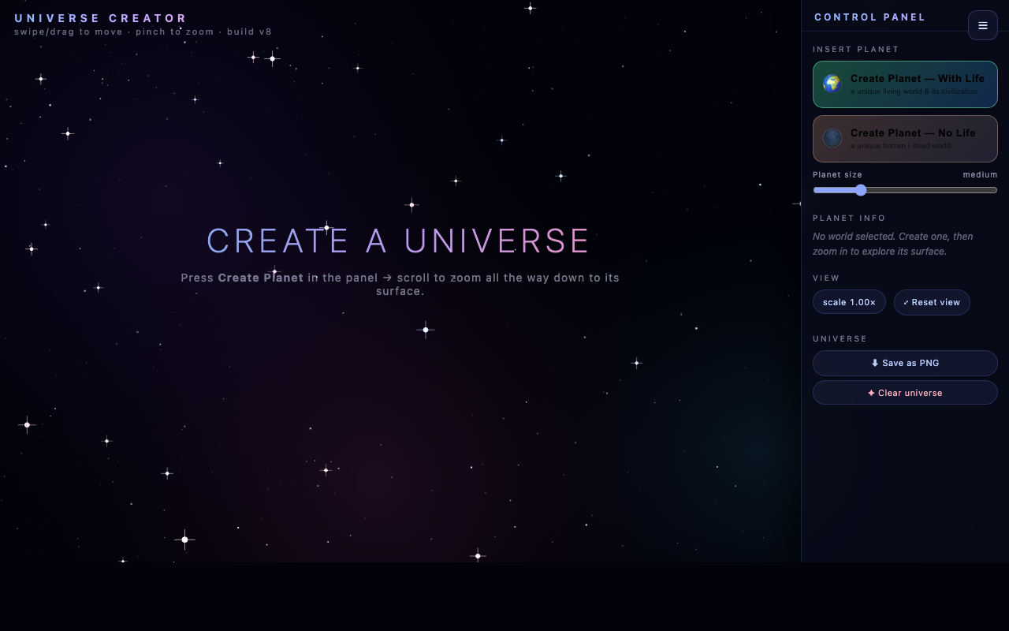
Task: Adjust the Planet size slider thumb
Action: pos(861,190)
